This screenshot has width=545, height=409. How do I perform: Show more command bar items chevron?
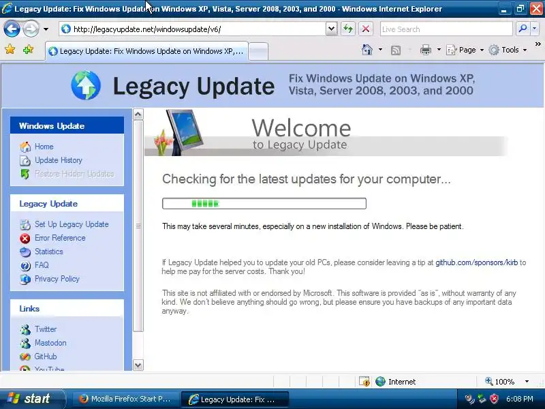538,44
